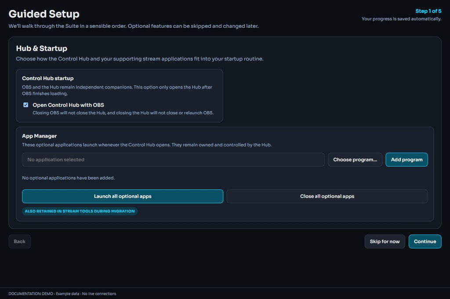Continue to the next setup step
Viewport: 450px width, 299px height.
pyautogui.click(x=425, y=241)
